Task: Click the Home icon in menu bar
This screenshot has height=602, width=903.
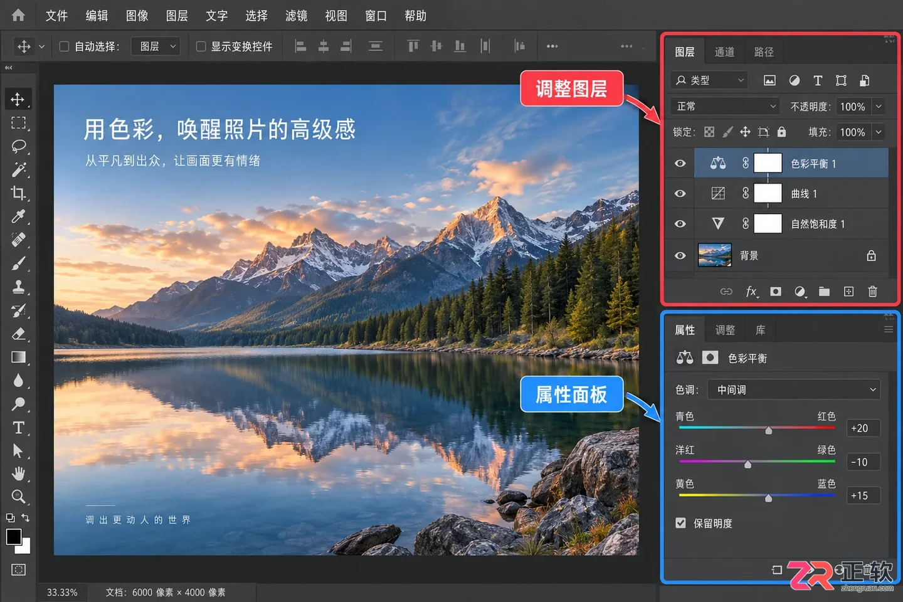Action: 18,15
